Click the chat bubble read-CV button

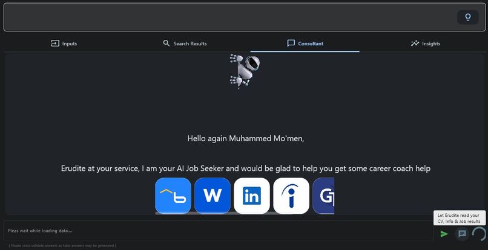coord(462,234)
